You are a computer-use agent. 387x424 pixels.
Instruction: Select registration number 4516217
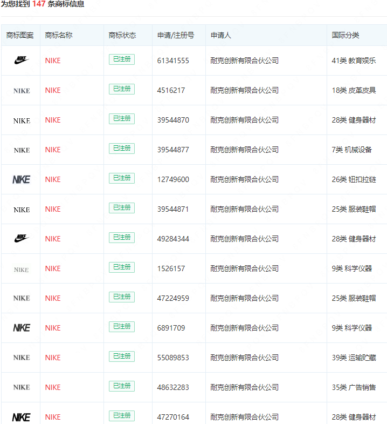tap(171, 90)
